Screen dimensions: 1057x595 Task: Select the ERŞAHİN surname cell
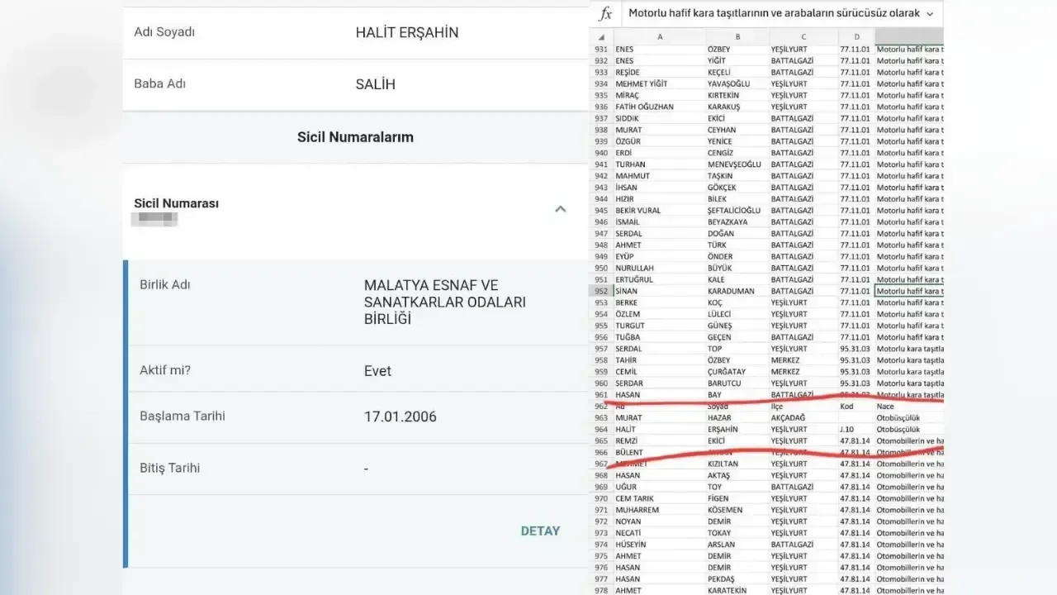click(x=737, y=430)
